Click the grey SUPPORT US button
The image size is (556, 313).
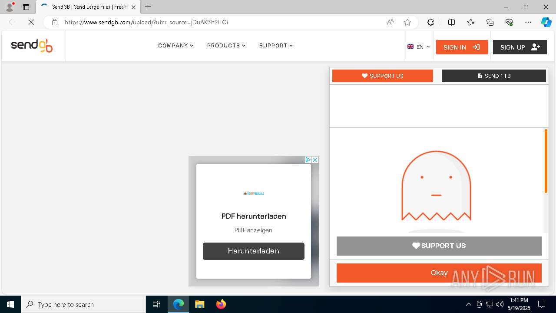pyautogui.click(x=439, y=246)
